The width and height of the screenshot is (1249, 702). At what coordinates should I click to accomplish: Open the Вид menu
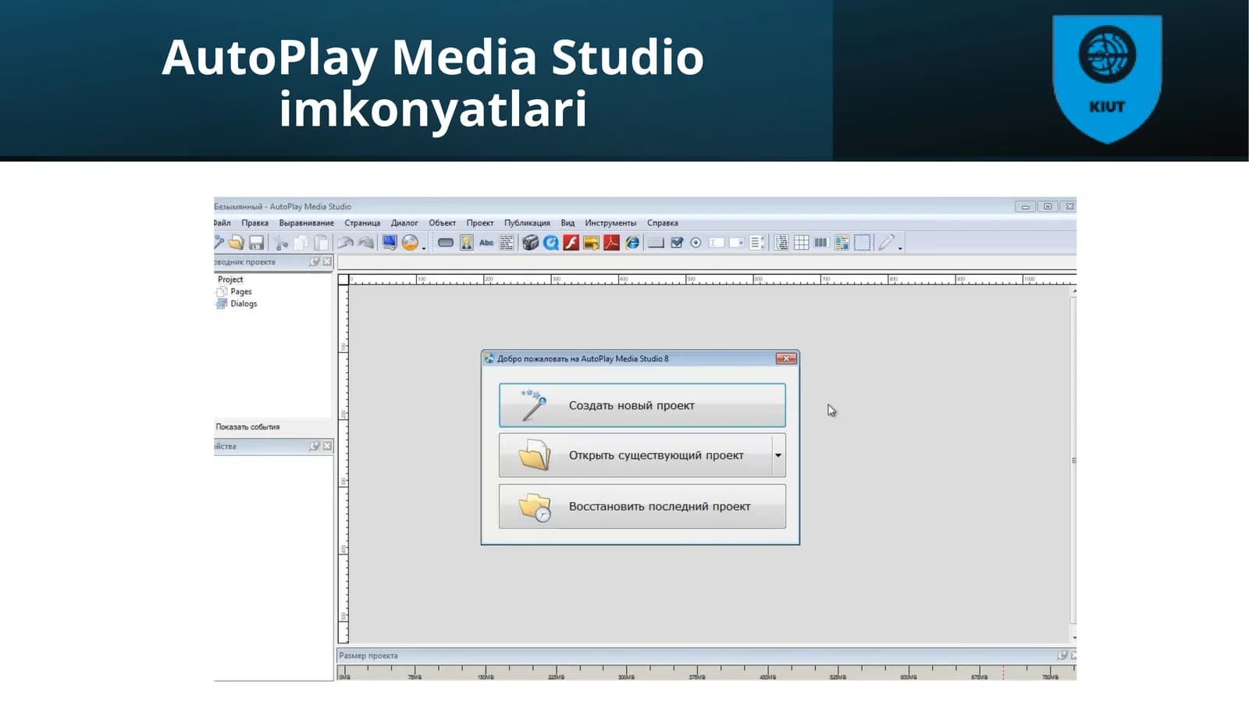pos(568,223)
